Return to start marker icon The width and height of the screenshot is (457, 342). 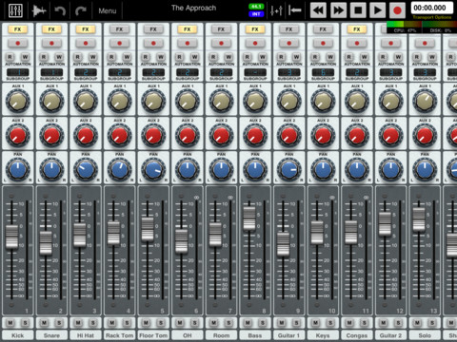point(295,10)
